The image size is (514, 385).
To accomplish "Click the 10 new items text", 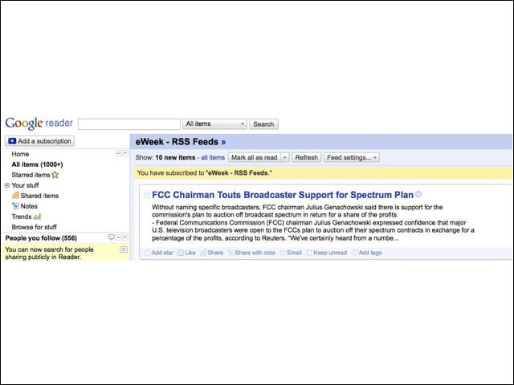I will (175, 157).
